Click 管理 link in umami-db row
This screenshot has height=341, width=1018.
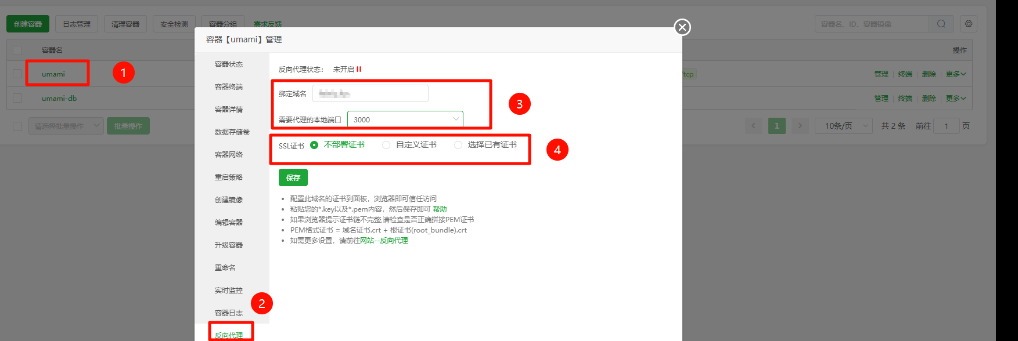882,99
